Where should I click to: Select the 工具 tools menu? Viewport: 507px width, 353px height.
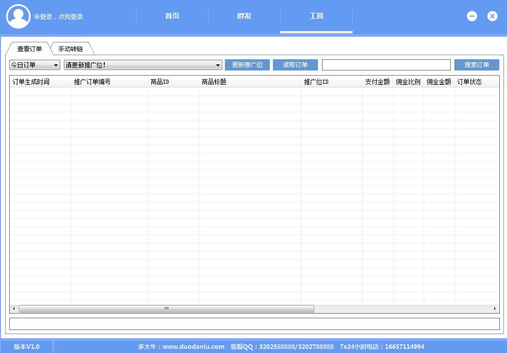coord(316,16)
